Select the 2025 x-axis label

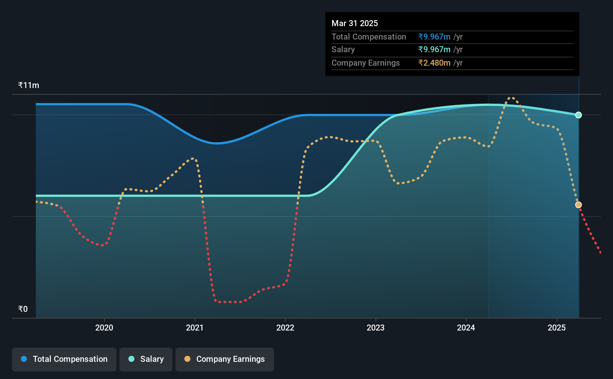tap(557, 328)
